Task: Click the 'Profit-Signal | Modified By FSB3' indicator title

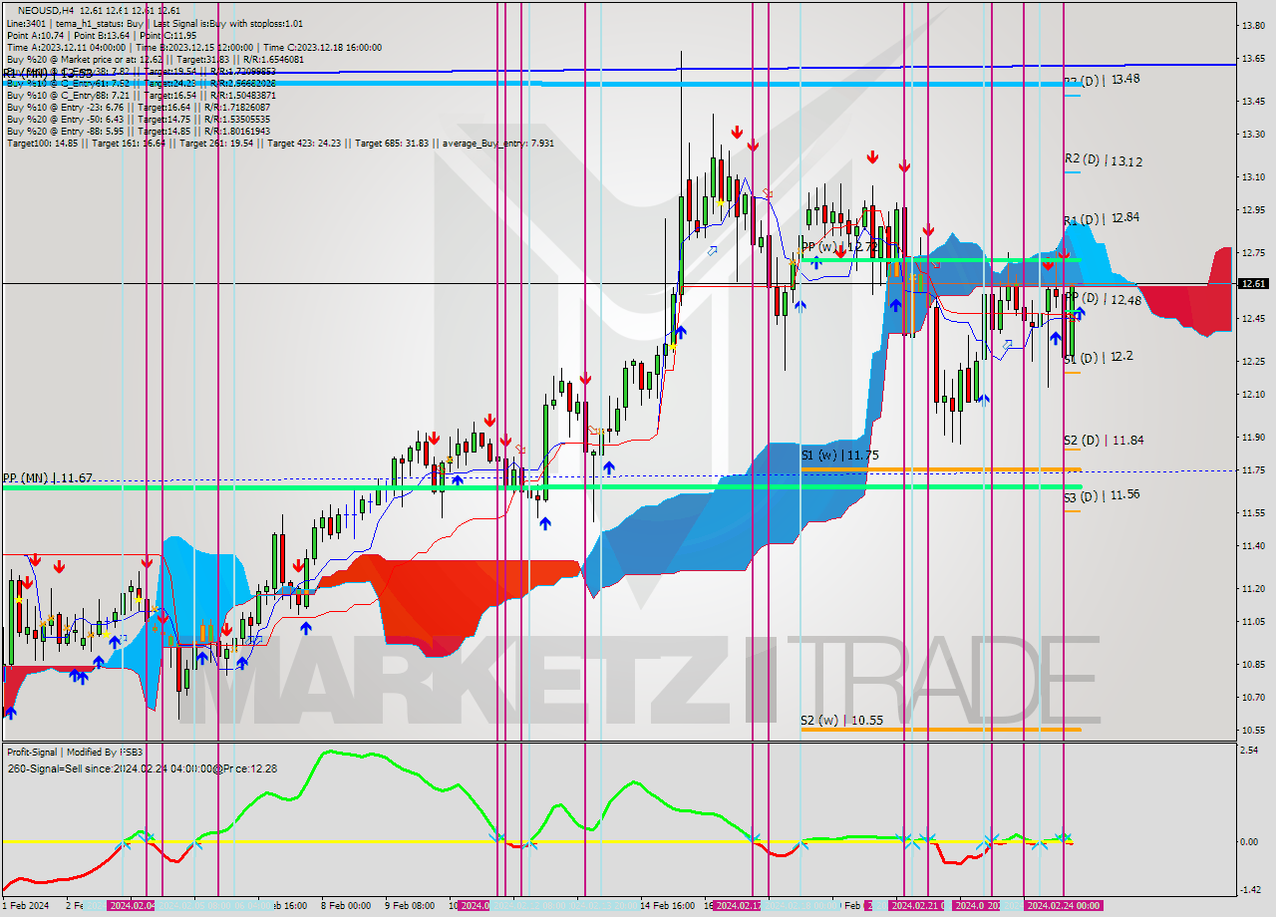Action: pyautogui.click(x=75, y=752)
